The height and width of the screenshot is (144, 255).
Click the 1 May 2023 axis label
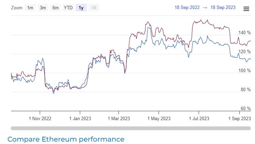(159, 118)
